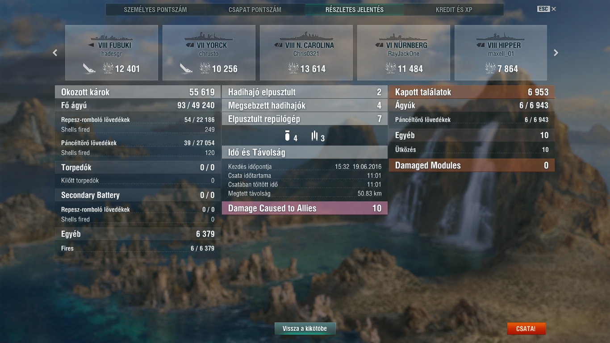The image size is (610, 343).
Task: Select the VIII Fubuki ship card
Action: pyautogui.click(x=112, y=53)
